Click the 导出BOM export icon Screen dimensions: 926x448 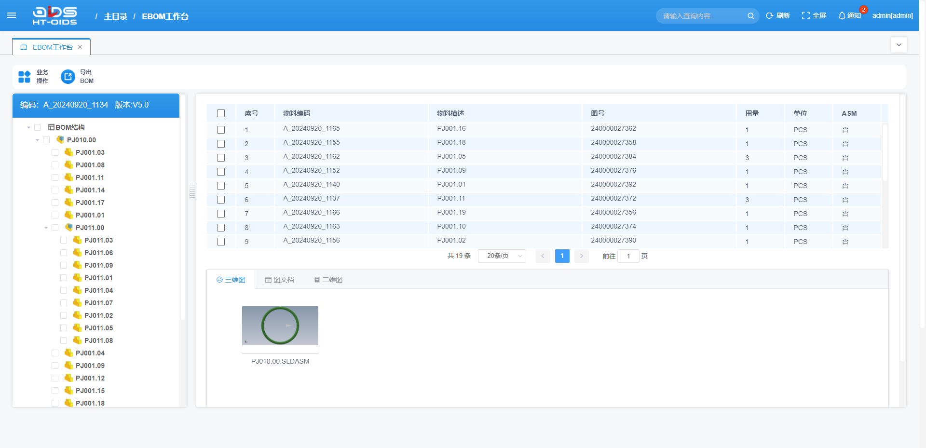tap(68, 77)
